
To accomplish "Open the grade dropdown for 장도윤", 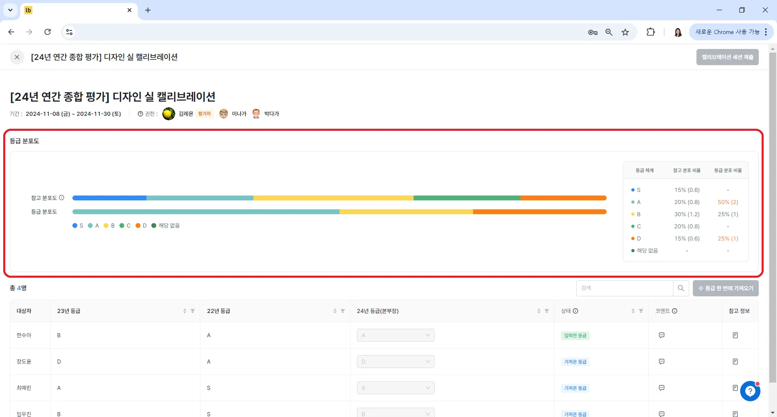I will coord(396,362).
